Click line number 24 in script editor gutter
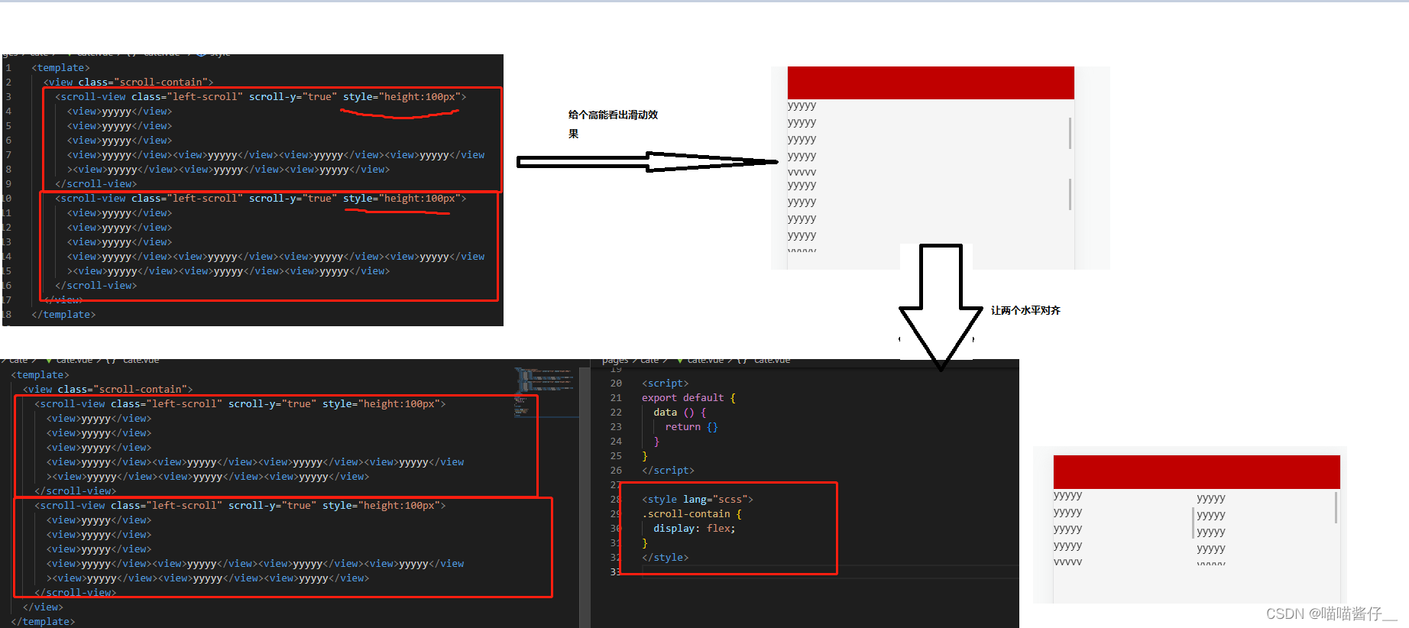Image resolution: width=1409 pixels, height=628 pixels. pyautogui.click(x=616, y=442)
